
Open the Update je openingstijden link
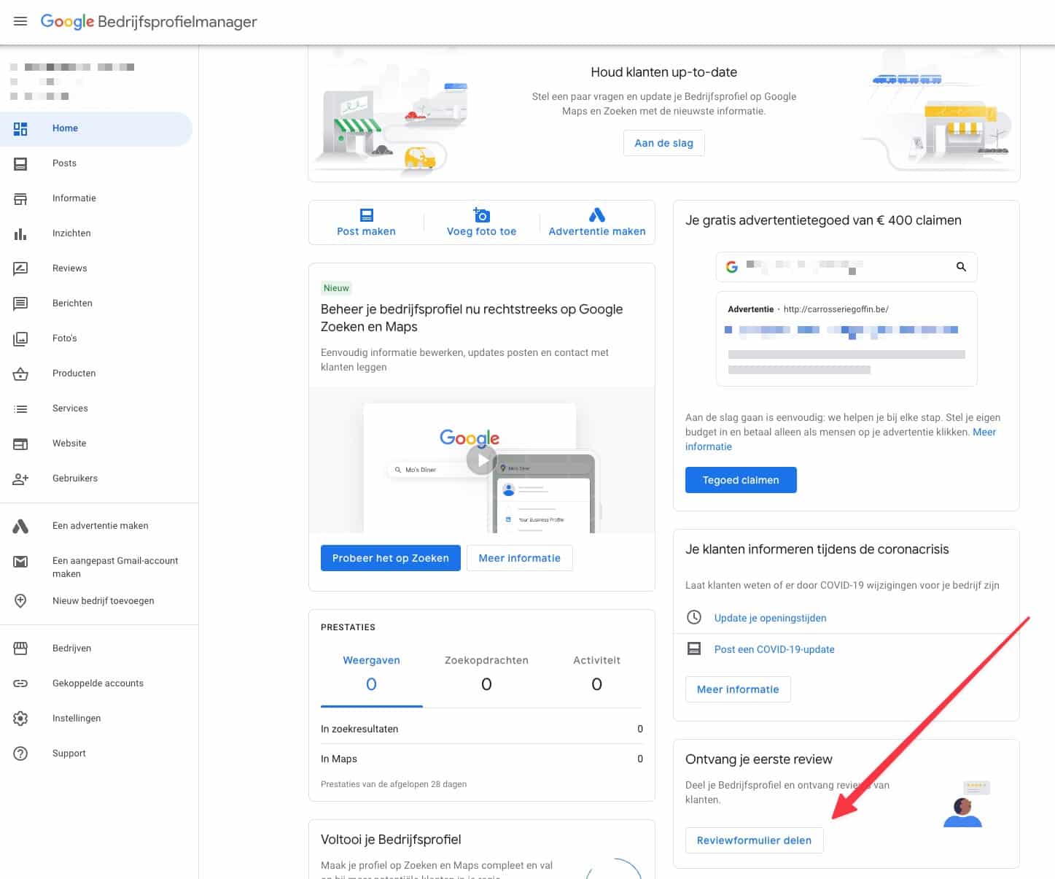pos(770,618)
